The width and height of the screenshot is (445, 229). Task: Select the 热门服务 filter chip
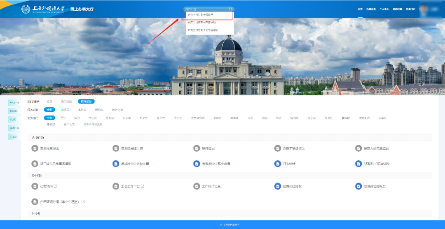tap(66, 101)
